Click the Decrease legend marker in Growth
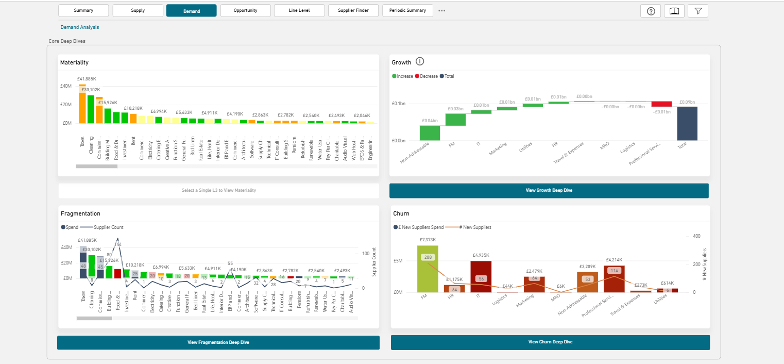784x364 pixels. 417,76
